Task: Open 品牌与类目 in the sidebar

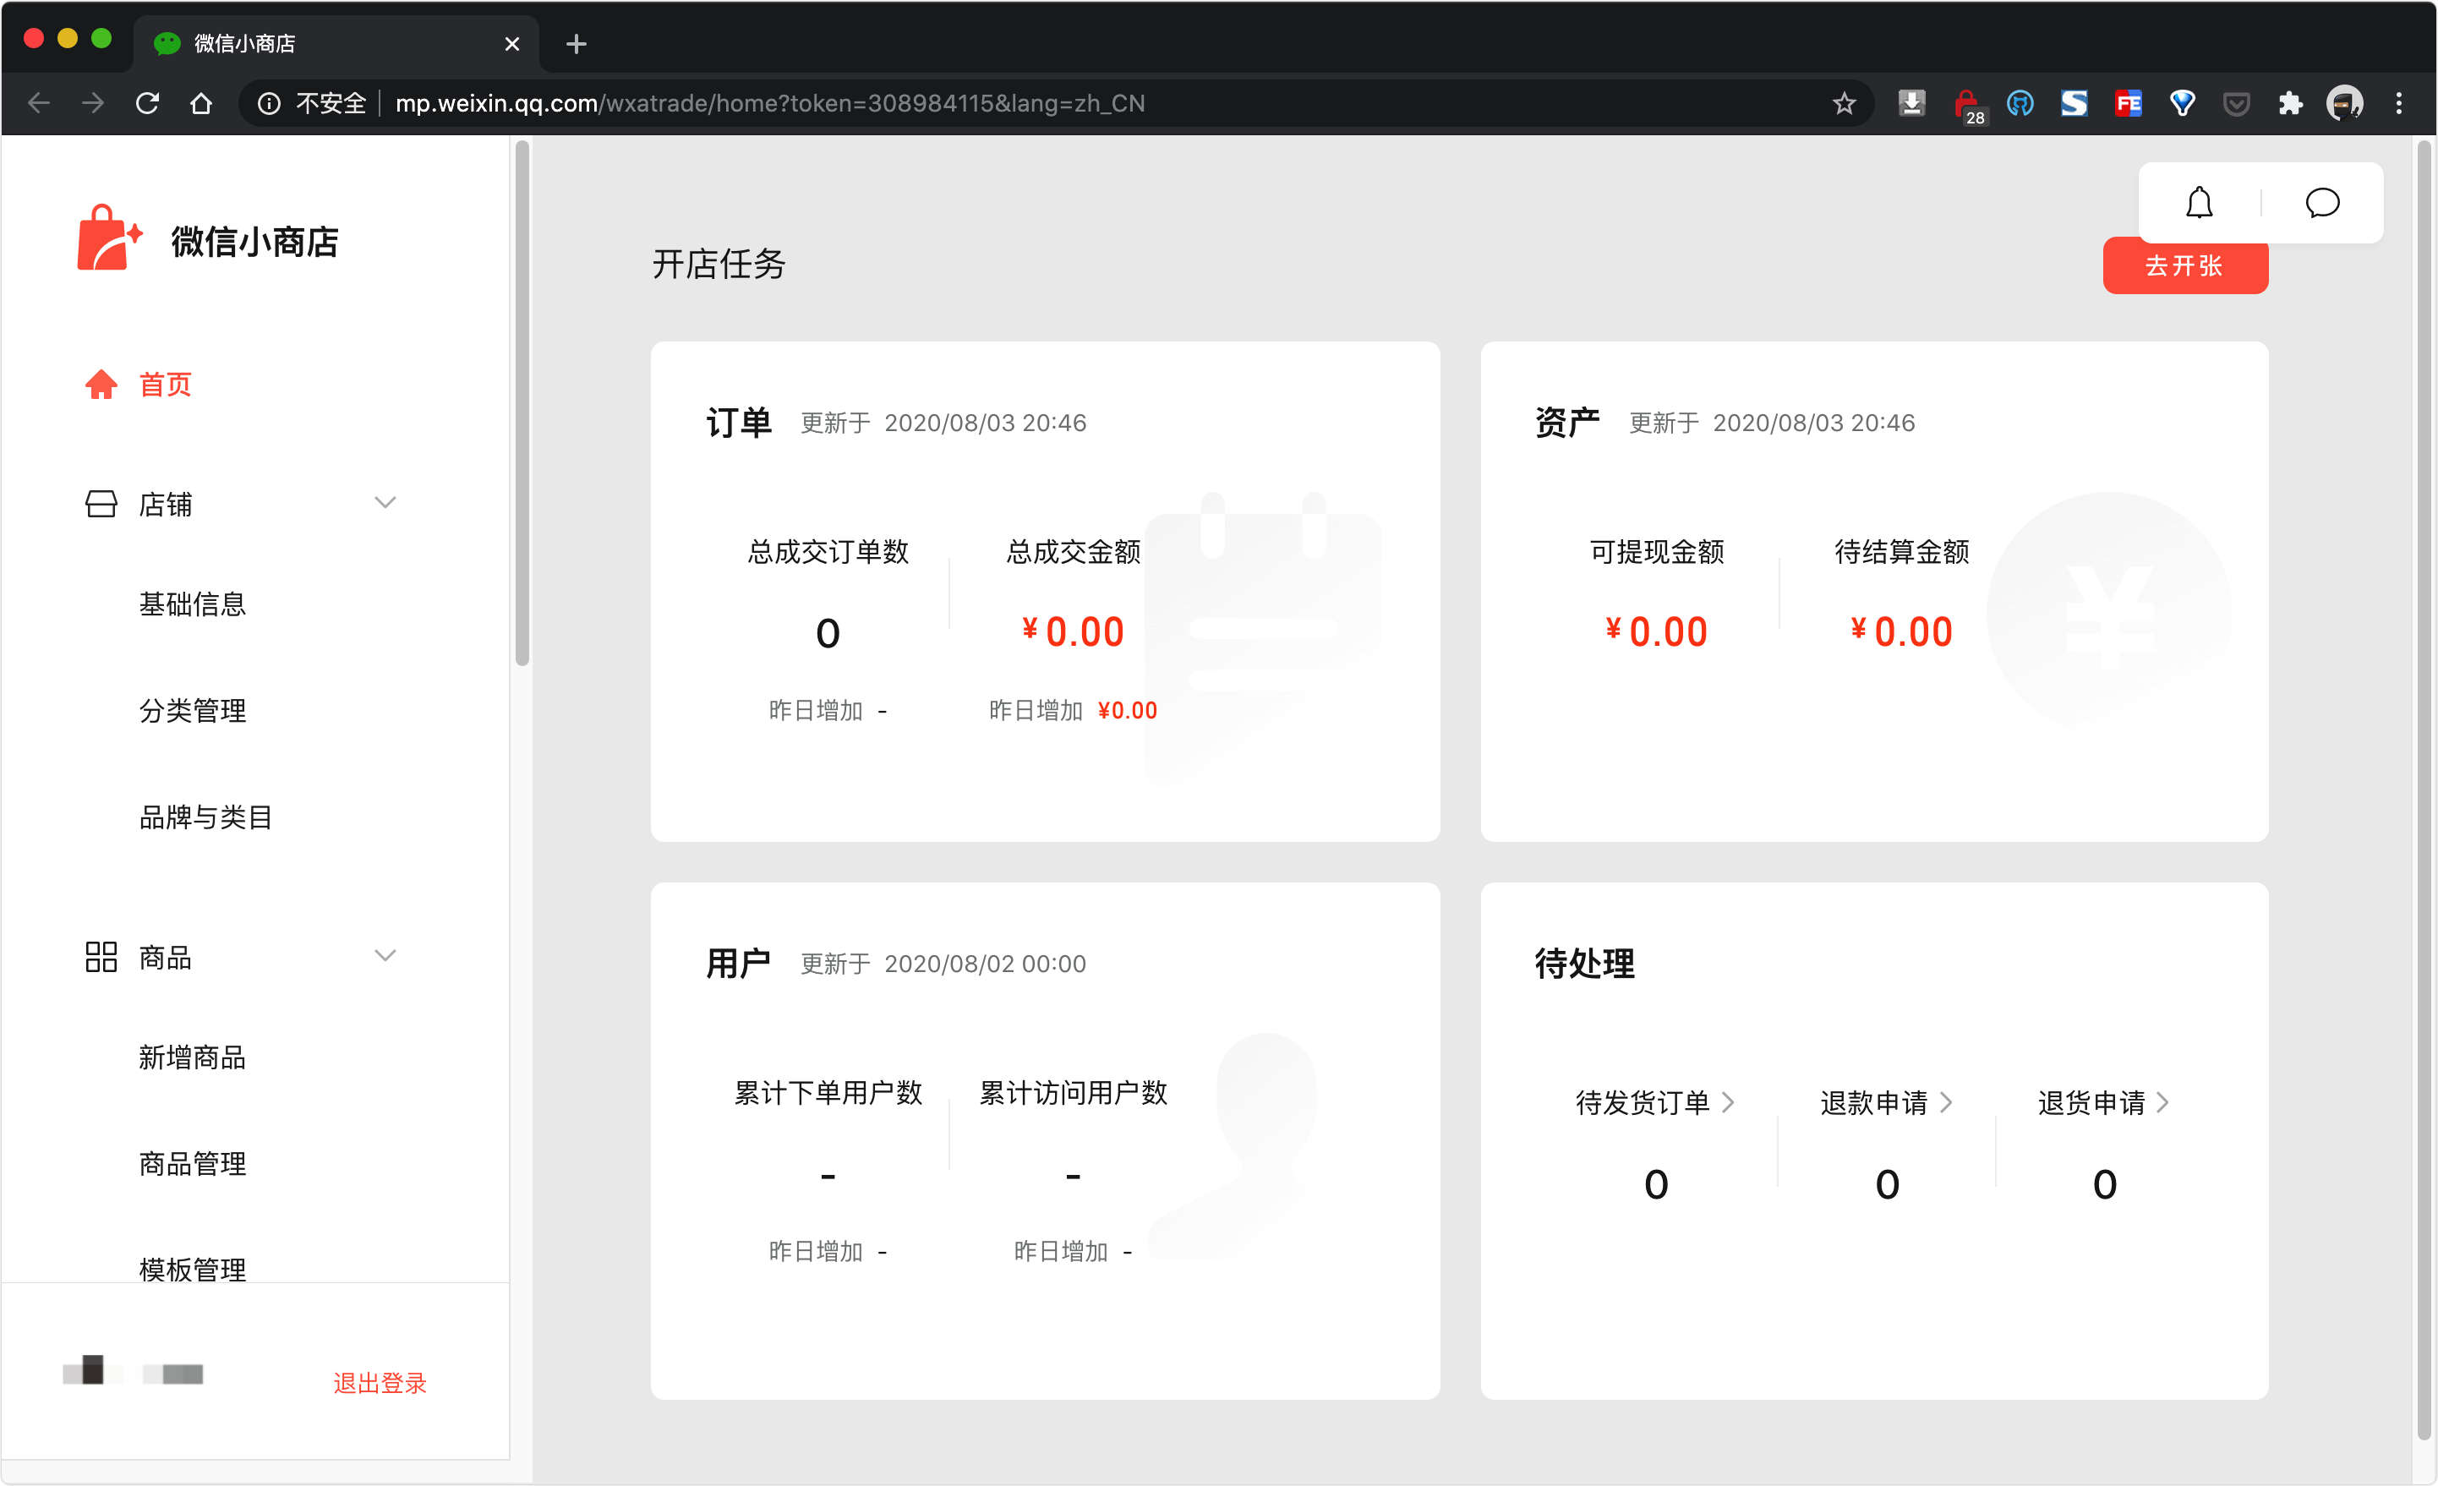Action: [x=205, y=817]
